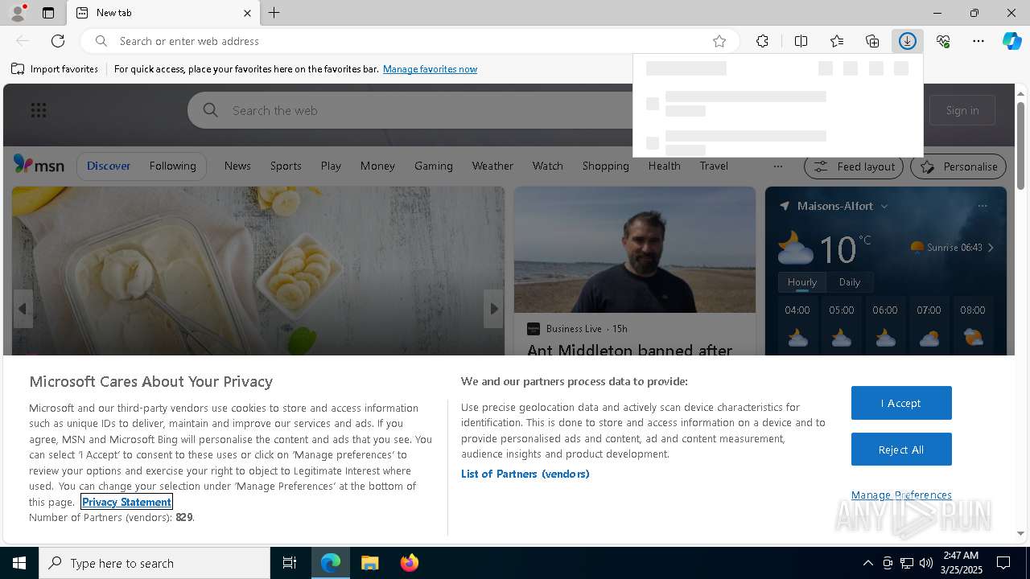Refresh the page
Viewport: 1030px width, 579px height.
[x=58, y=41]
